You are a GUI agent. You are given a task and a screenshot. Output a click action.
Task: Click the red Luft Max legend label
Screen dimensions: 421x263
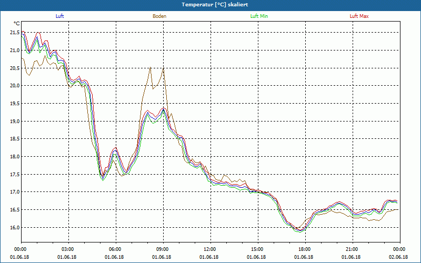[x=359, y=16]
